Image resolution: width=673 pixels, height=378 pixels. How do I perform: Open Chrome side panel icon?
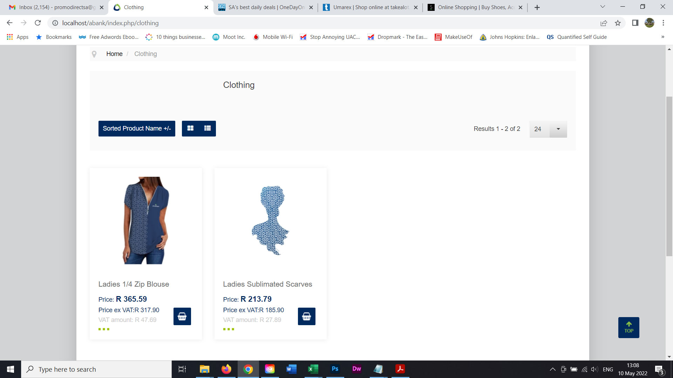635,23
